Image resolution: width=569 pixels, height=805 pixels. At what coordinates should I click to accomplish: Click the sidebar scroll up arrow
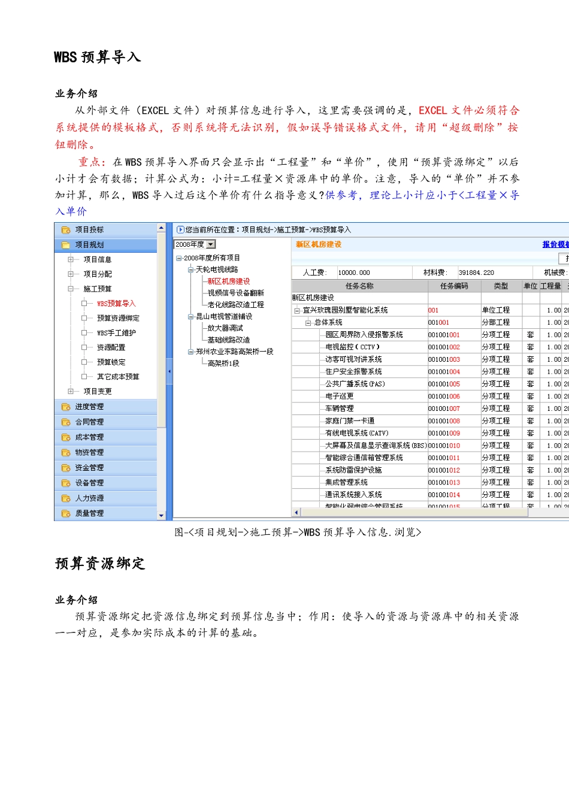(161, 228)
